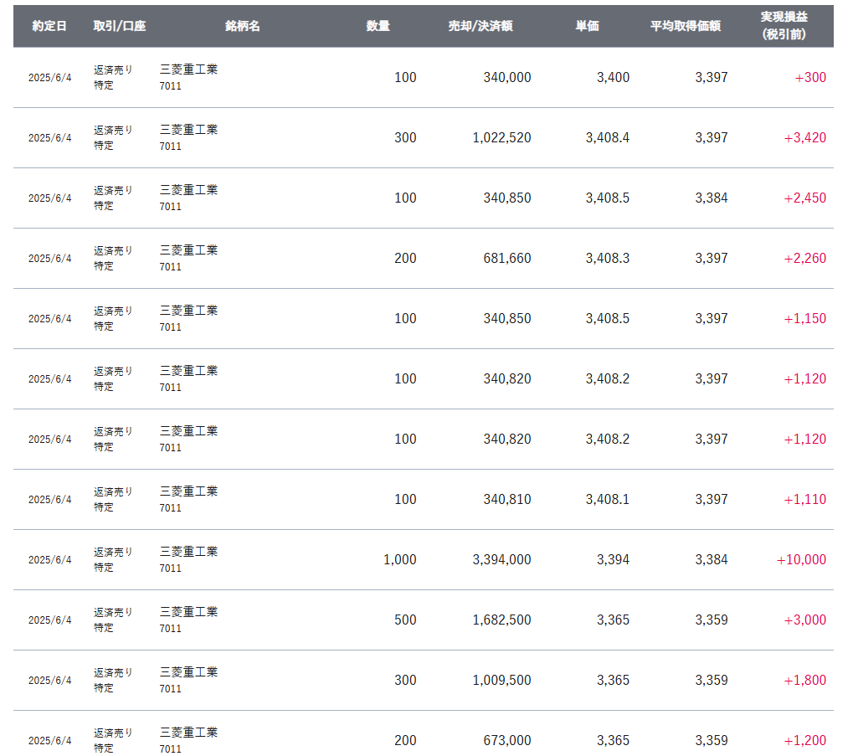Click quantity 100 in the +300 row

pos(405,77)
